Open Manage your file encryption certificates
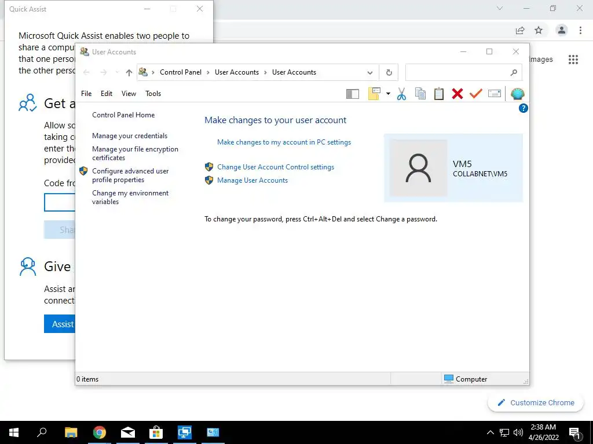Viewport: 593px width, 444px height. tap(135, 153)
